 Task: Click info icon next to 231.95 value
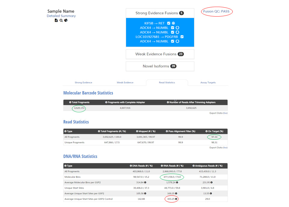[x=211, y=183]
